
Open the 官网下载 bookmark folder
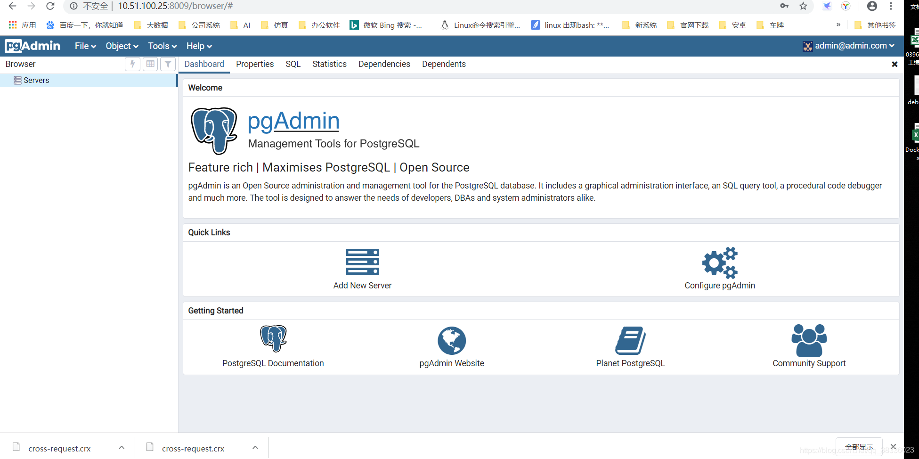688,25
